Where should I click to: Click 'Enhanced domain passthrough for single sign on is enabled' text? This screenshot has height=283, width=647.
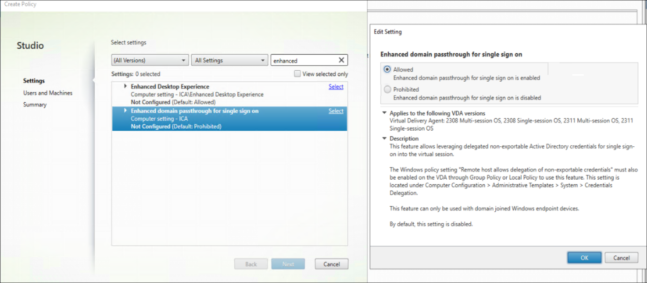tap(467, 78)
